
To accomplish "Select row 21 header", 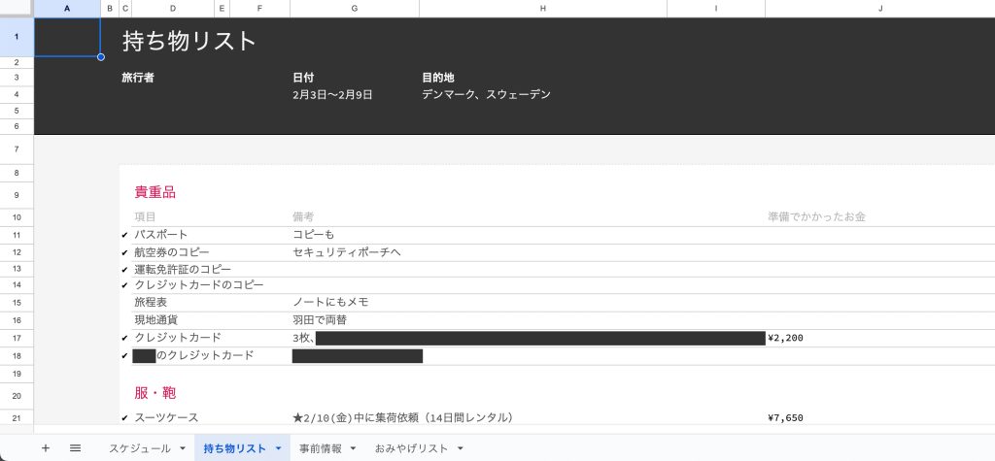I will click(x=17, y=417).
